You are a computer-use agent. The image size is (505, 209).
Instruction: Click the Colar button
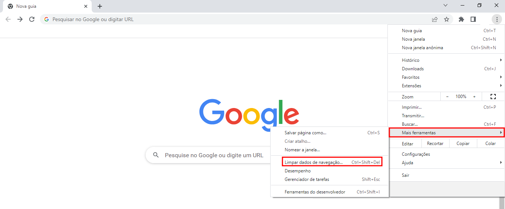click(x=491, y=144)
